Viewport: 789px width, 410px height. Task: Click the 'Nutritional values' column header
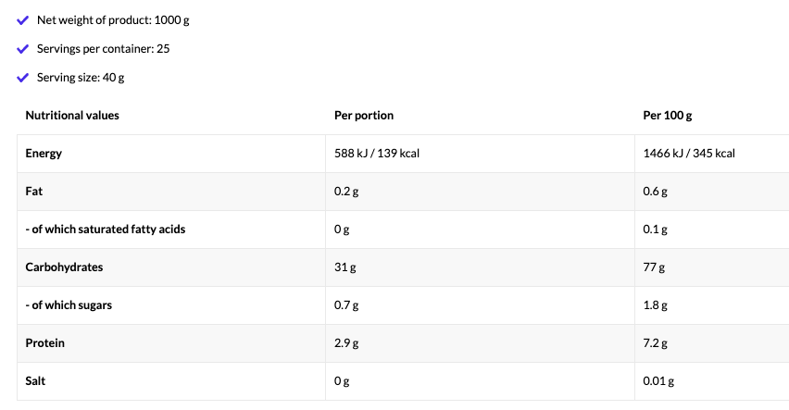point(72,116)
